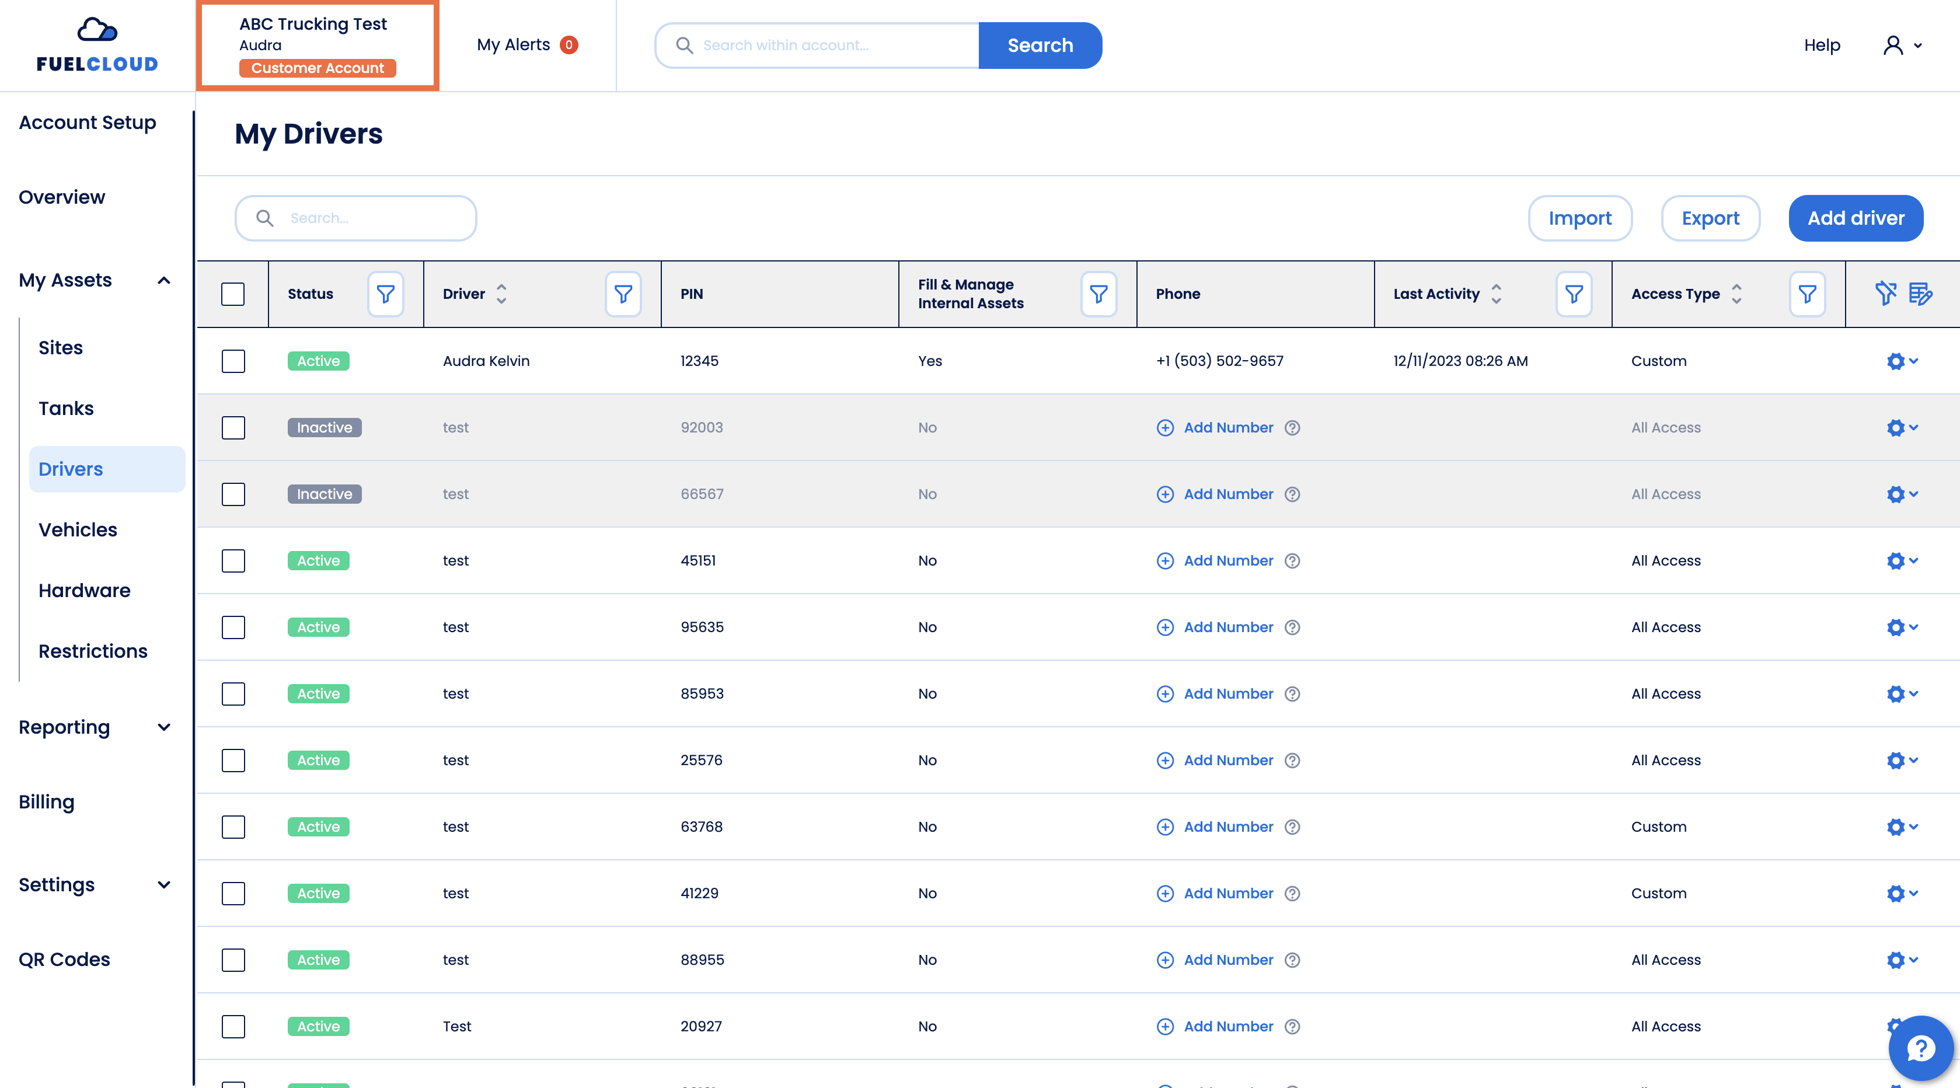
Task: Open Sites under My Assets
Action: 60,348
